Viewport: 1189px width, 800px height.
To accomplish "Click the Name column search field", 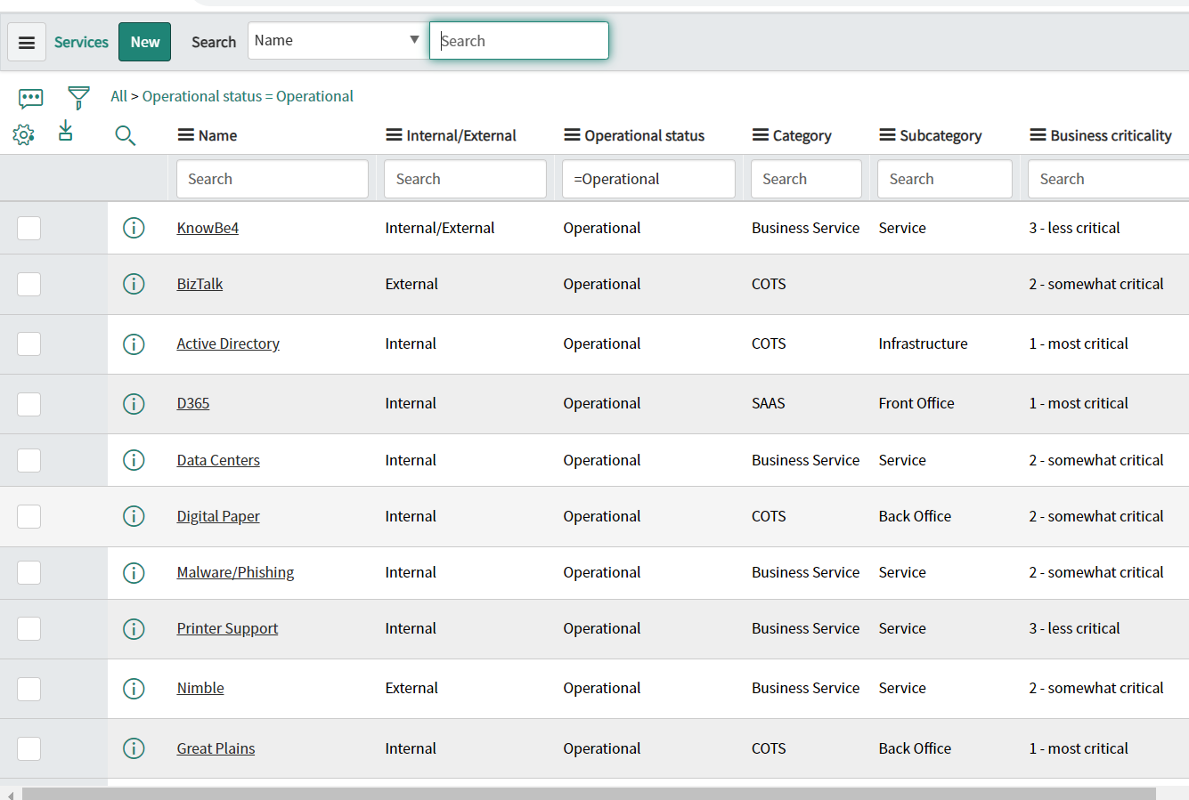I will click(273, 179).
